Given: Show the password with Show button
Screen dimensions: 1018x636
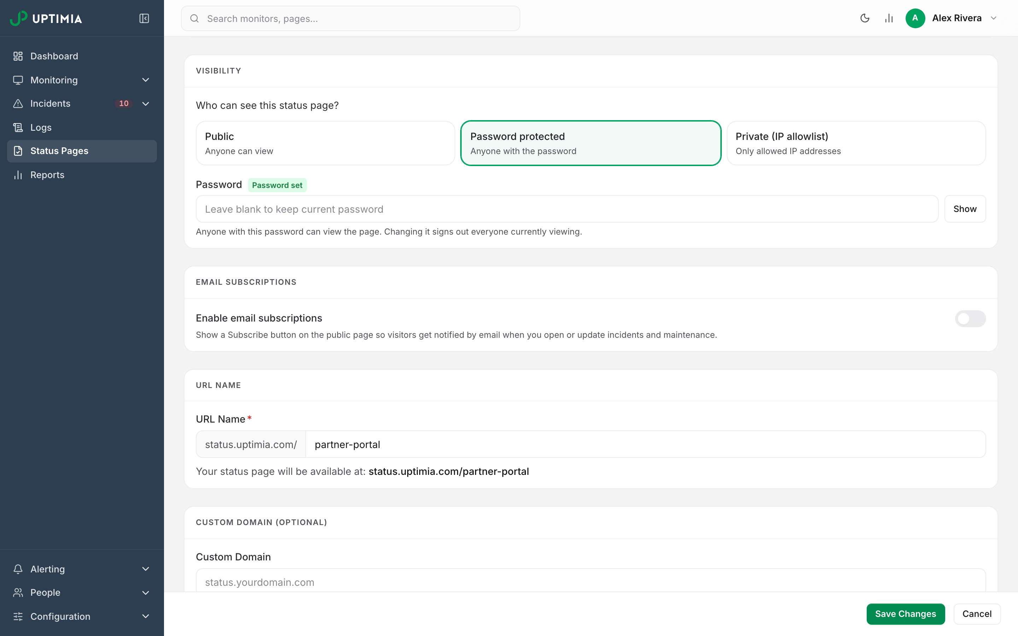Looking at the screenshot, I should pyautogui.click(x=965, y=208).
